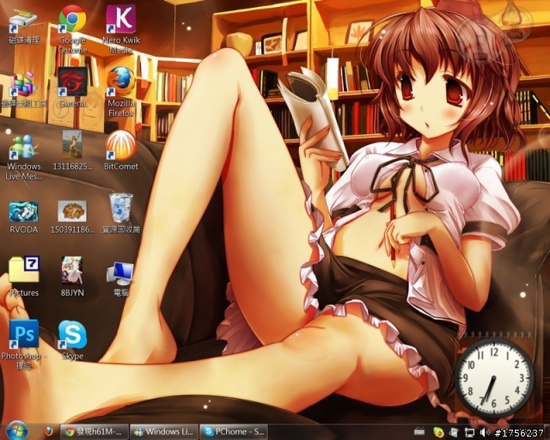
Task: Click the tray icon left of the network icon
Action: coord(455,432)
